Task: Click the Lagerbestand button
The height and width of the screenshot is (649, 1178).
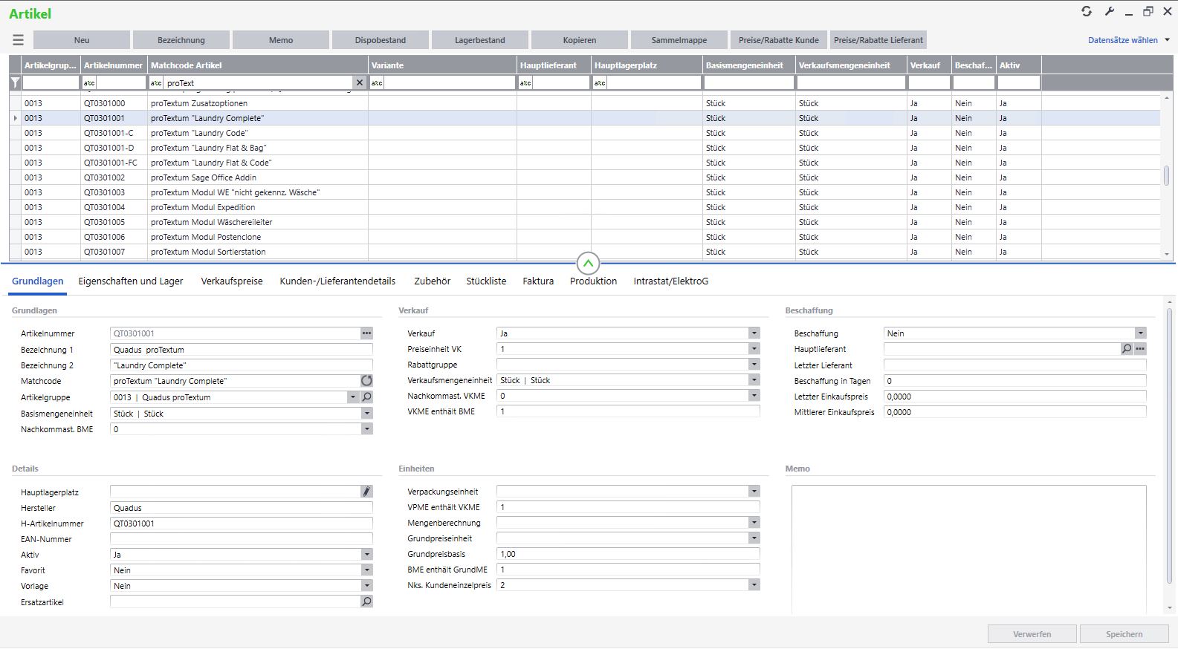Action: (x=480, y=40)
